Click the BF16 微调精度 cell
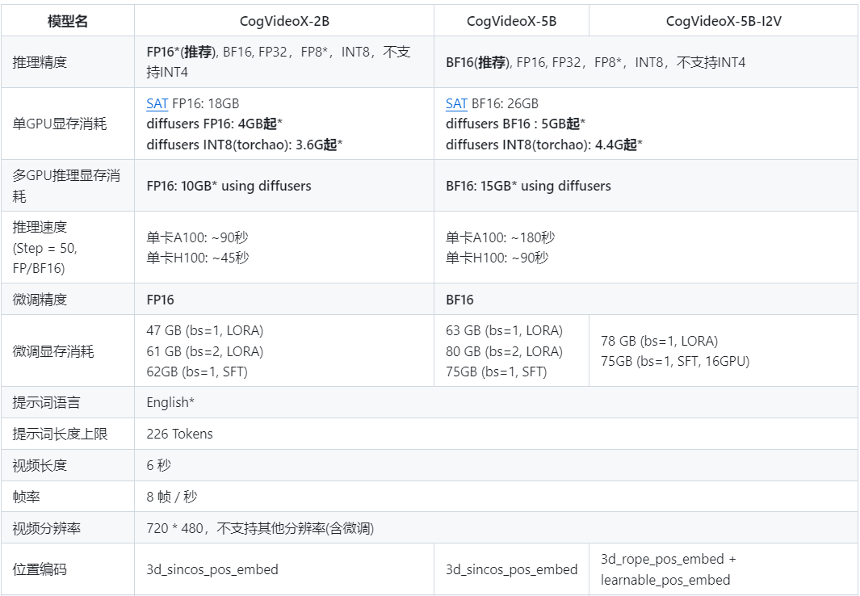Image resolution: width=860 pixels, height=596 pixels. pos(646,300)
